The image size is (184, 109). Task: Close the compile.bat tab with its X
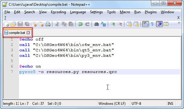click(28, 33)
